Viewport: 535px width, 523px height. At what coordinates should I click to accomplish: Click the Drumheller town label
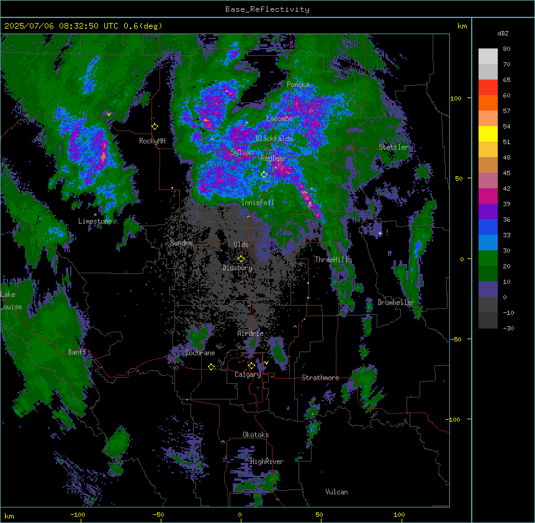pos(396,302)
